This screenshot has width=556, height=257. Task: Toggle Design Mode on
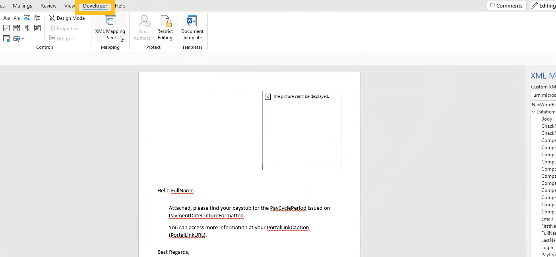pos(67,18)
